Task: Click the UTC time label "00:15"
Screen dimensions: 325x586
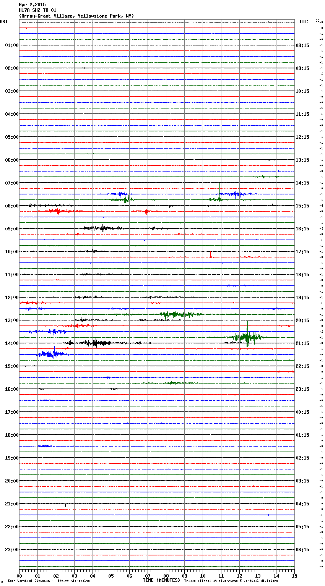Action: pyautogui.click(x=302, y=412)
